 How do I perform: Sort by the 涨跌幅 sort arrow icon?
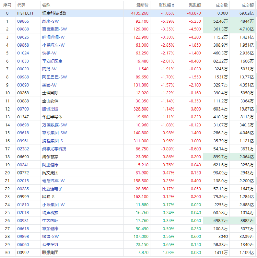click(x=173, y=5)
